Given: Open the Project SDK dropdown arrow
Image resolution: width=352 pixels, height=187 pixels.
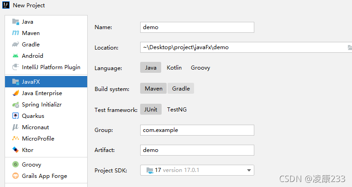Looking at the screenshot, I should click(x=249, y=170).
